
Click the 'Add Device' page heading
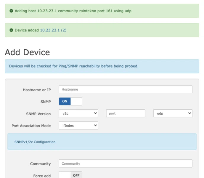27,52
